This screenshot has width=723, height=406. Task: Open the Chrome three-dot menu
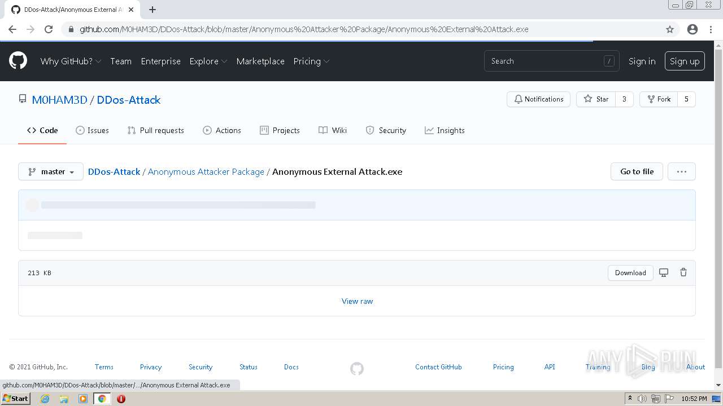(x=711, y=29)
